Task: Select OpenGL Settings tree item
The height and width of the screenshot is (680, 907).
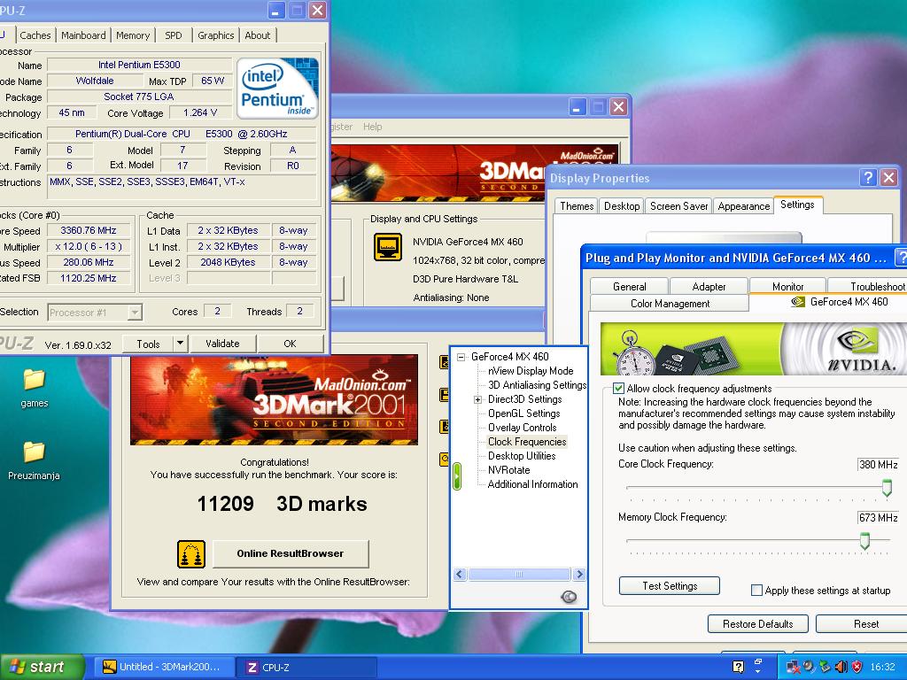Action: pyautogui.click(x=524, y=413)
